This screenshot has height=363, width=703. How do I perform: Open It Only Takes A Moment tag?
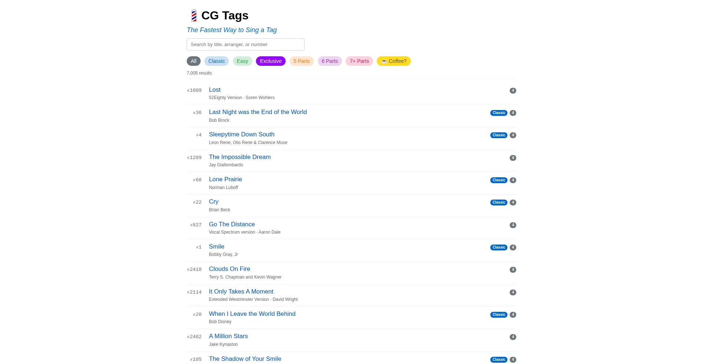[x=241, y=291]
